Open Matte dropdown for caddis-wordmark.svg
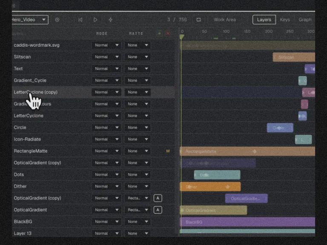 138,45
